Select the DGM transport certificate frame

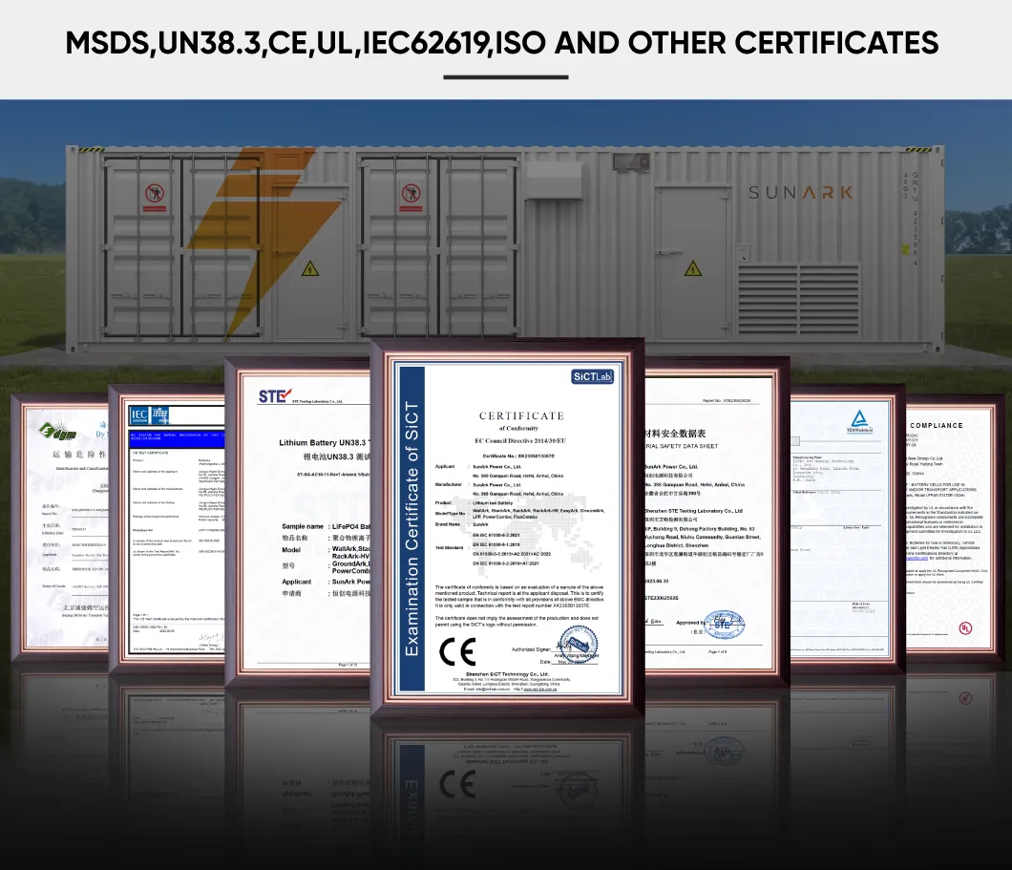(x=60, y=527)
